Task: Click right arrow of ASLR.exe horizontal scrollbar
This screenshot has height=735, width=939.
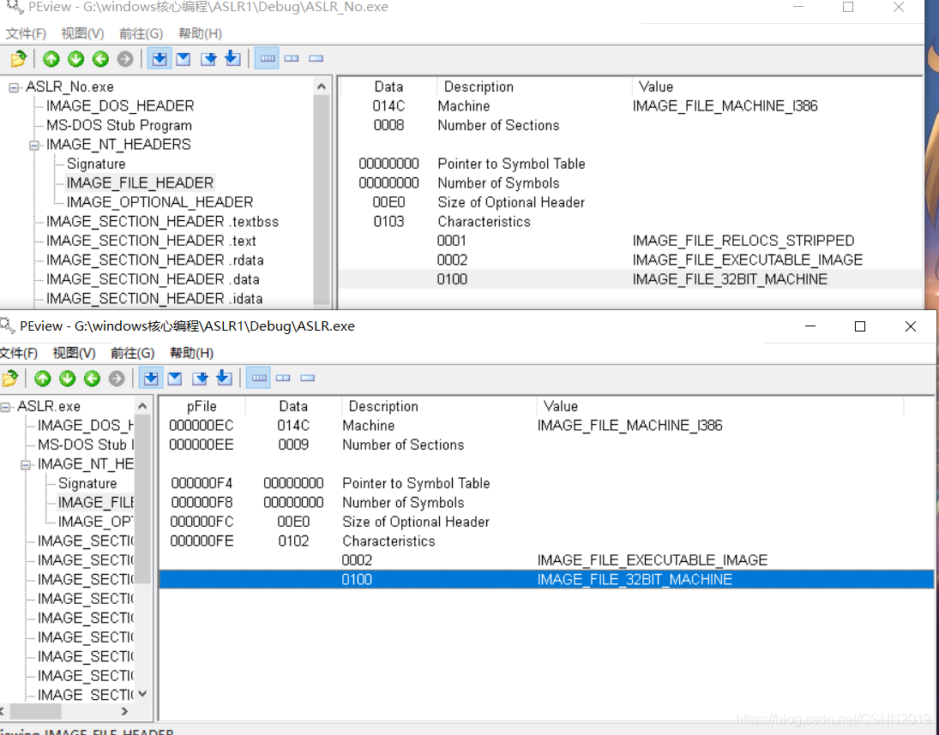Action: (x=124, y=711)
